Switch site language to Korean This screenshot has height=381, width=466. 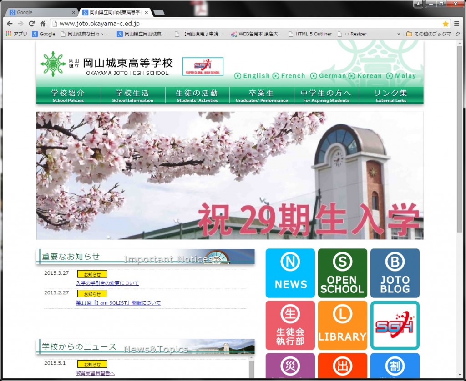click(x=365, y=76)
